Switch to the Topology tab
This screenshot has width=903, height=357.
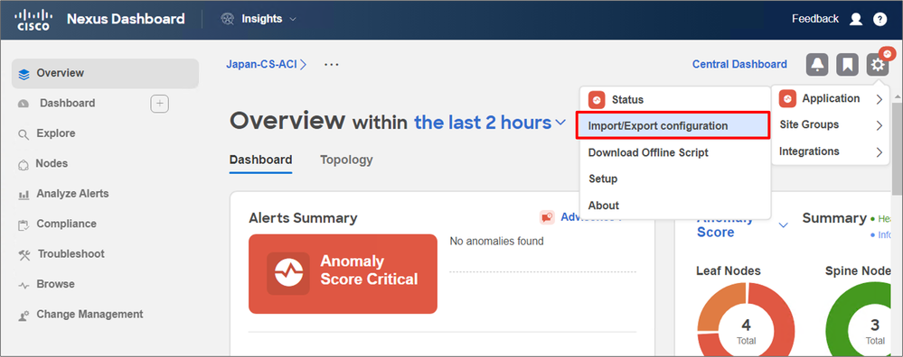pyautogui.click(x=346, y=160)
